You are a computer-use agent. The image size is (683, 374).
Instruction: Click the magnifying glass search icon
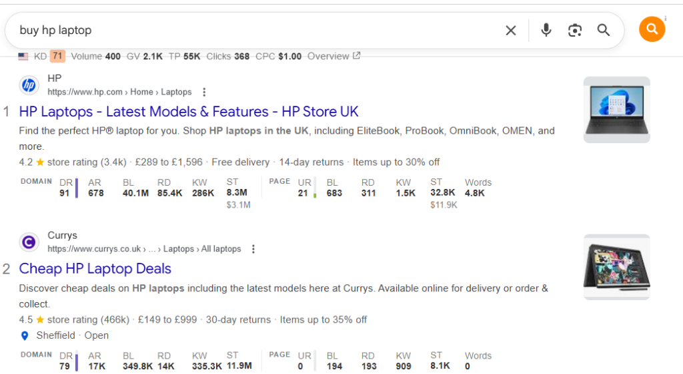pyautogui.click(x=603, y=30)
